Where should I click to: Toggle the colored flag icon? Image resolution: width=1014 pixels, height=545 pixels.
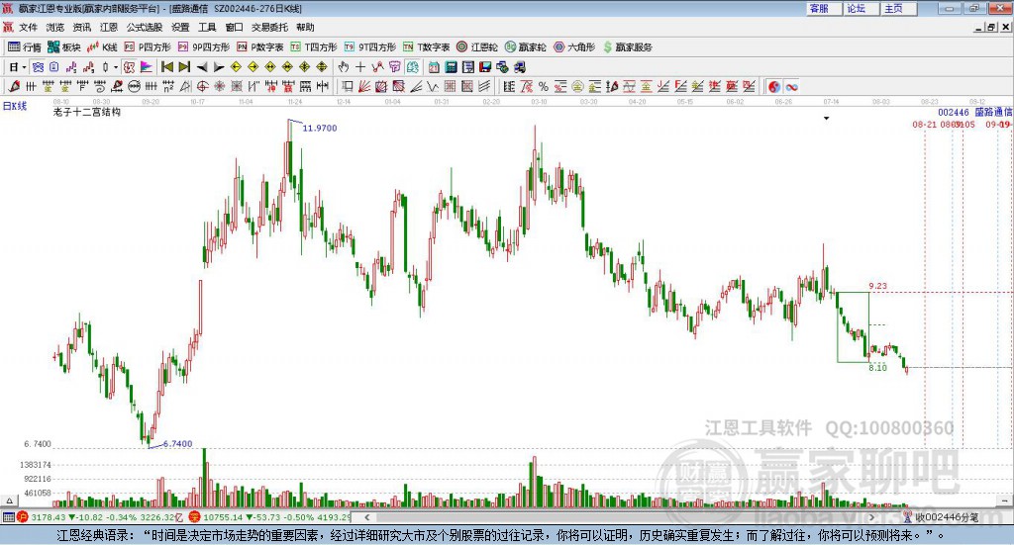tap(147, 67)
